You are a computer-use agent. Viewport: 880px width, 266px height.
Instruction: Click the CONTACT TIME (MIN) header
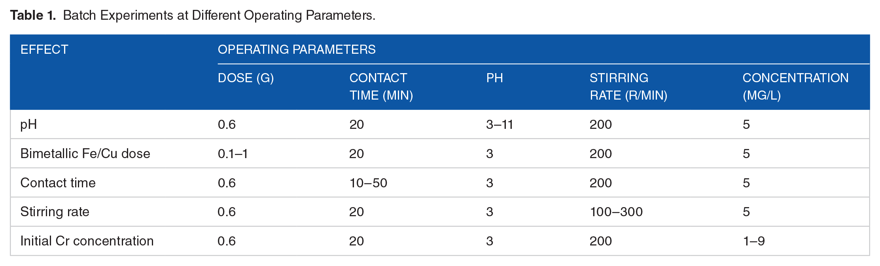pyautogui.click(x=381, y=87)
